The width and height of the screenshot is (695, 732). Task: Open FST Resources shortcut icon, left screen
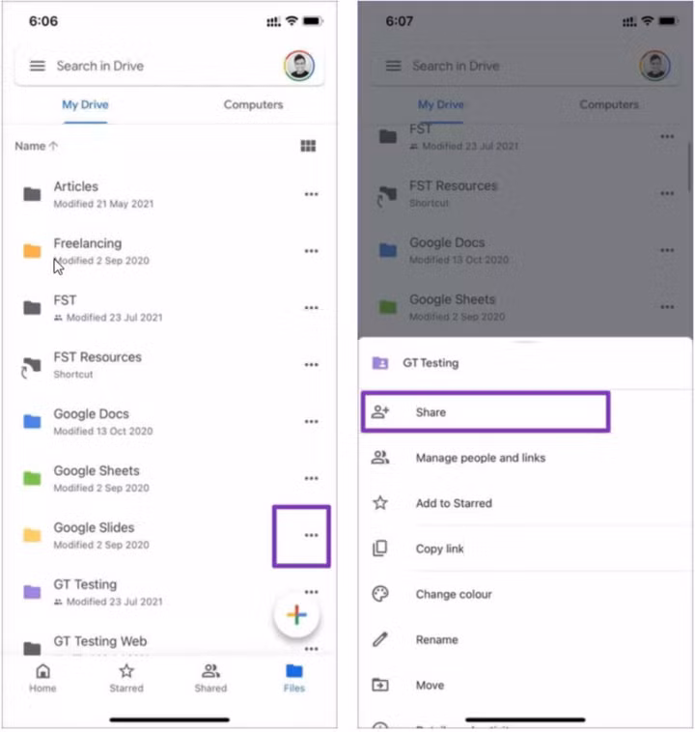click(31, 367)
